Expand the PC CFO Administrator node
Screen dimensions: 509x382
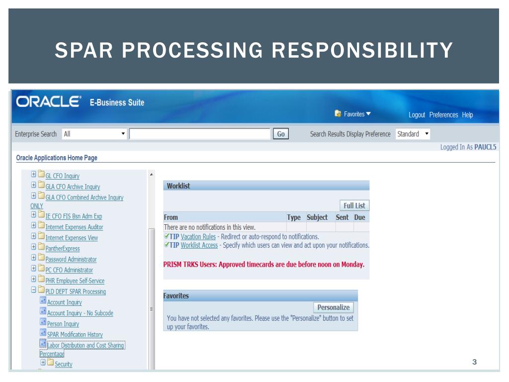[33, 268]
